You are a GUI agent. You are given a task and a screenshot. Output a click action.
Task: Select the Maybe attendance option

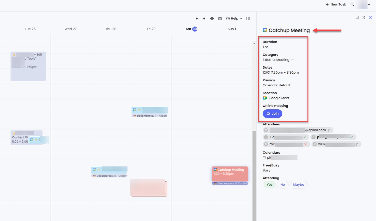pyautogui.click(x=298, y=184)
